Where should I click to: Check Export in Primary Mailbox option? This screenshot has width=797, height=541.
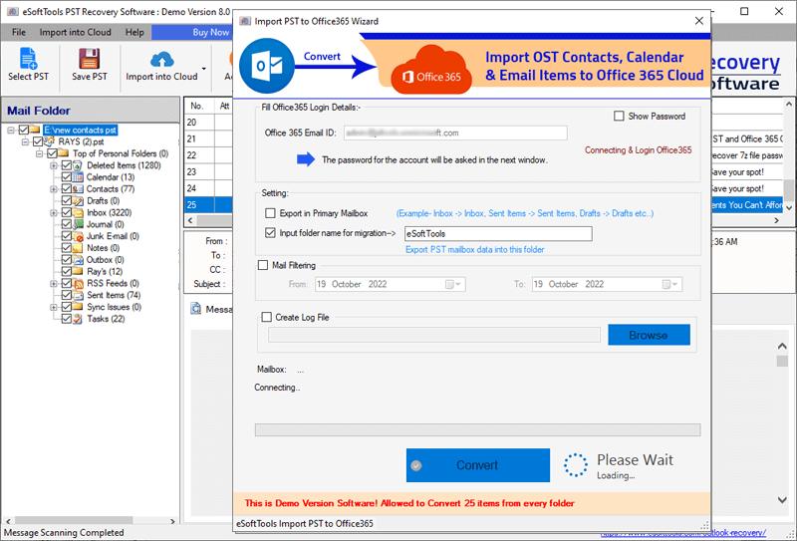270,213
